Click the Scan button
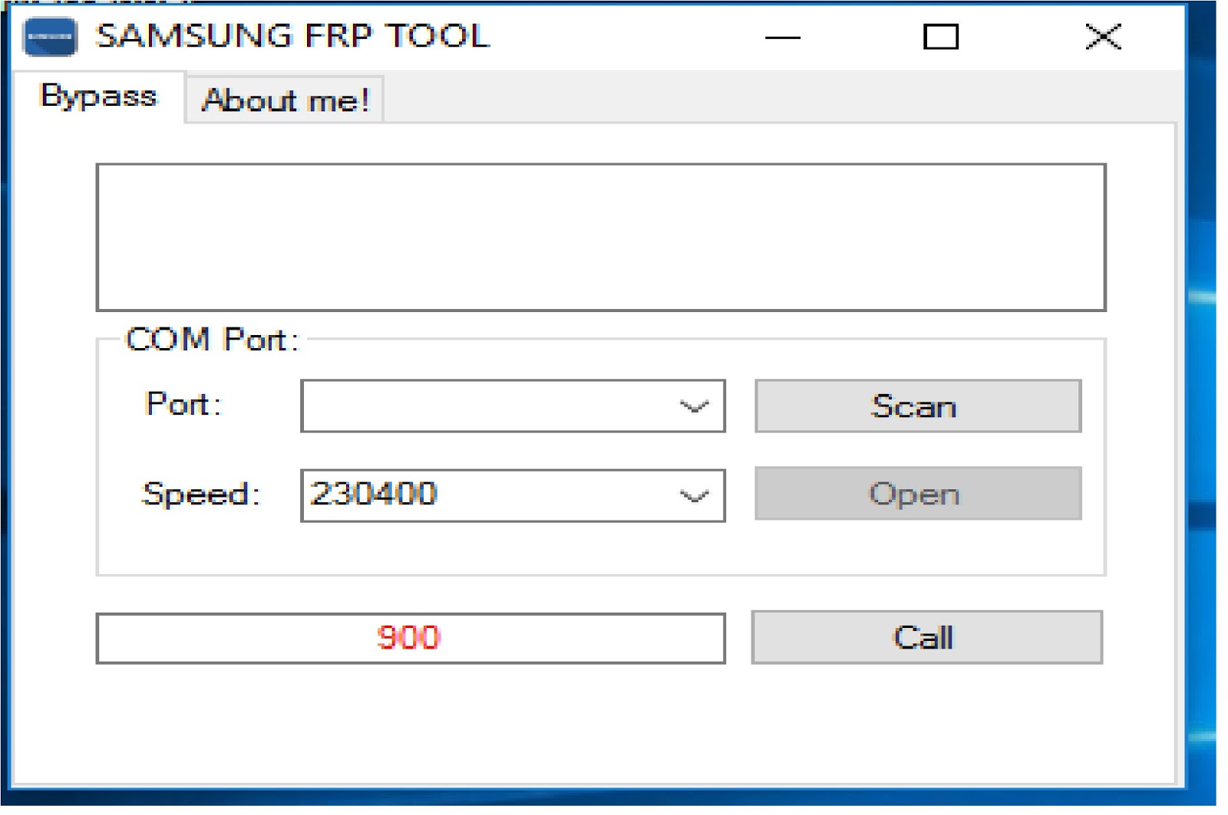 point(918,406)
